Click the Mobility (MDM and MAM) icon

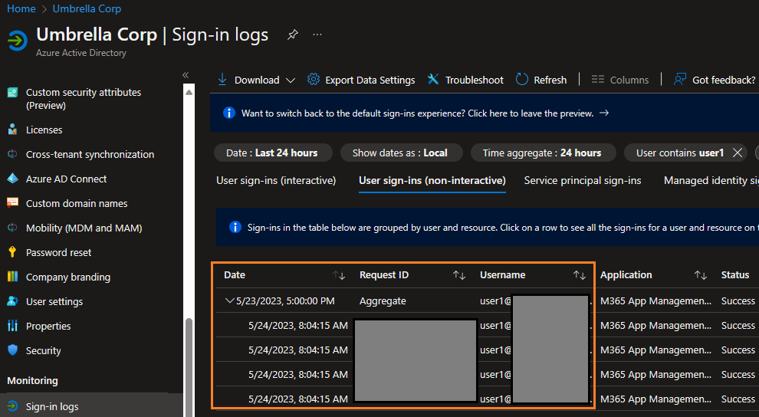[12, 228]
